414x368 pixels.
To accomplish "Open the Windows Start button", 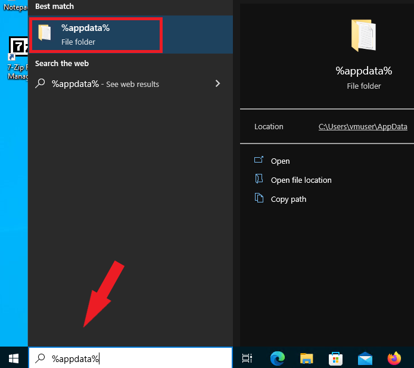I will 14,358.
